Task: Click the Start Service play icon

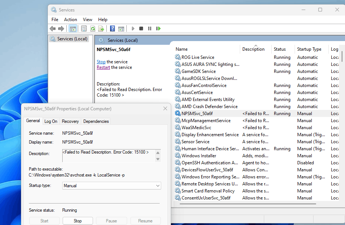Action: click(133, 28)
